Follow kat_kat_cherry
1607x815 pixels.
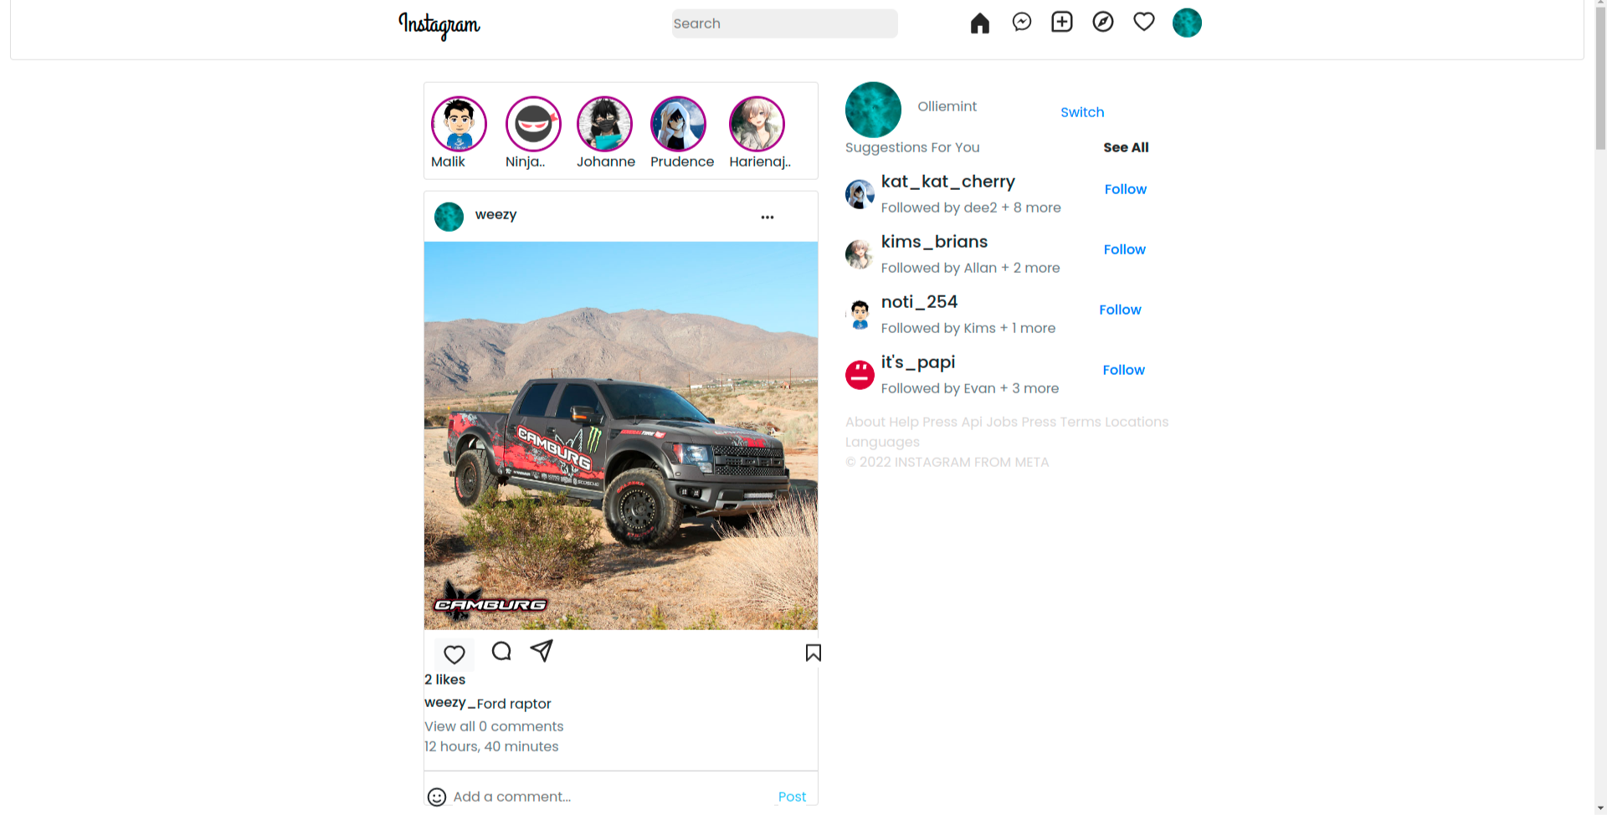1125,189
